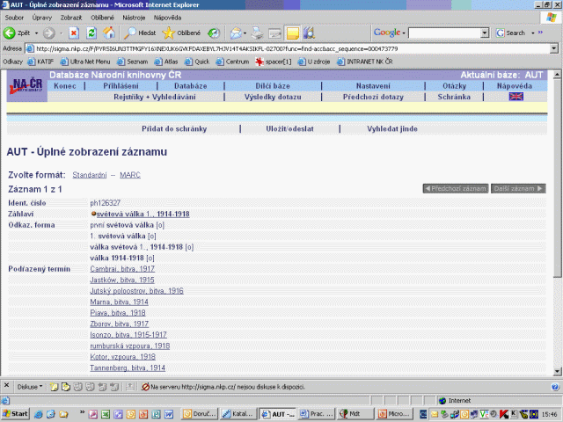
Task: Open the Oblíbené menu
Action: pyautogui.click(x=102, y=18)
